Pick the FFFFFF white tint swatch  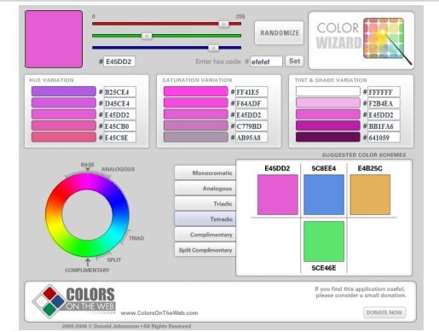328,91
